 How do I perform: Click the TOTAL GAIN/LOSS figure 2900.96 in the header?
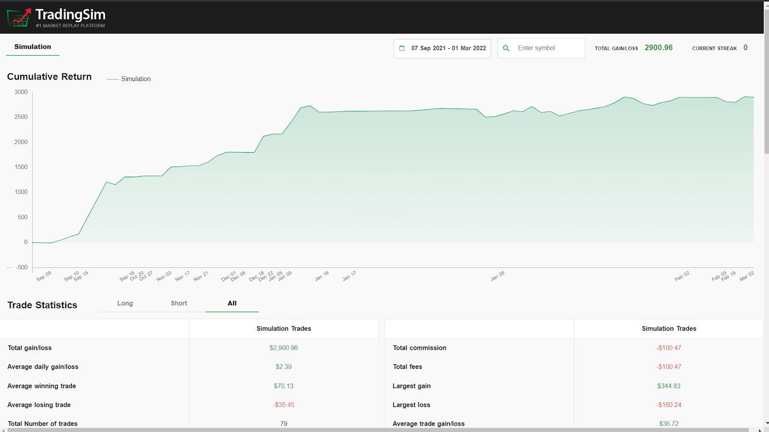click(658, 48)
